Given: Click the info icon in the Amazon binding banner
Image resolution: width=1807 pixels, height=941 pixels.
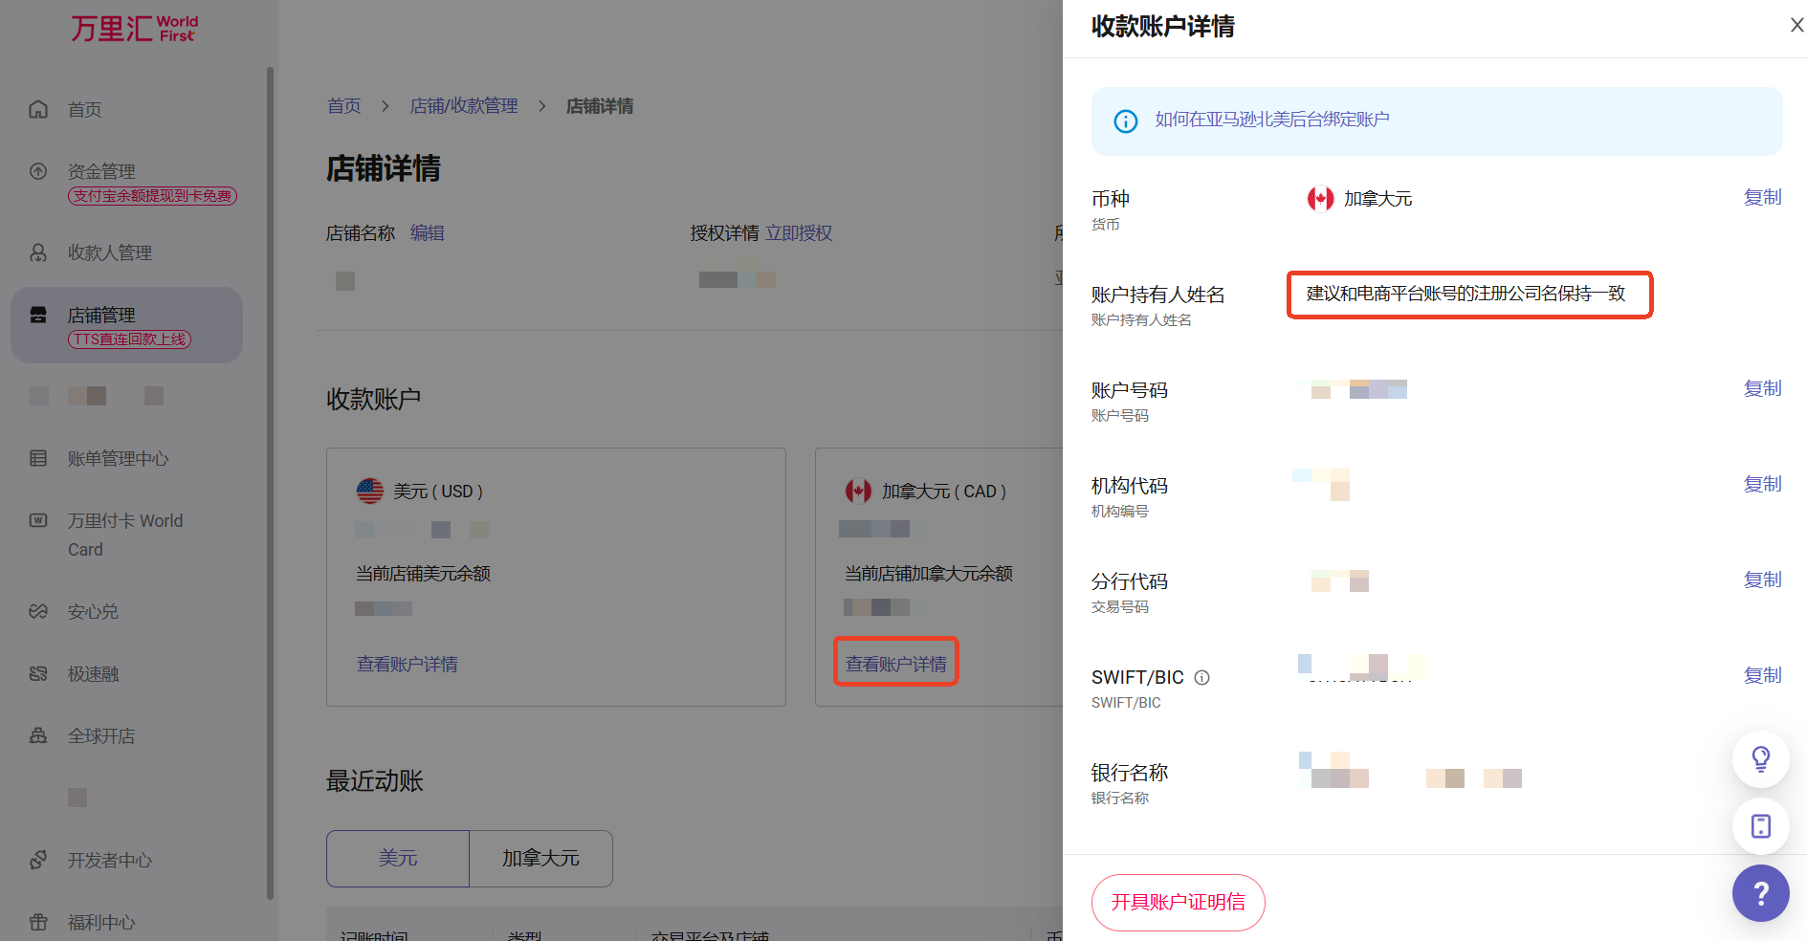Looking at the screenshot, I should point(1126,121).
